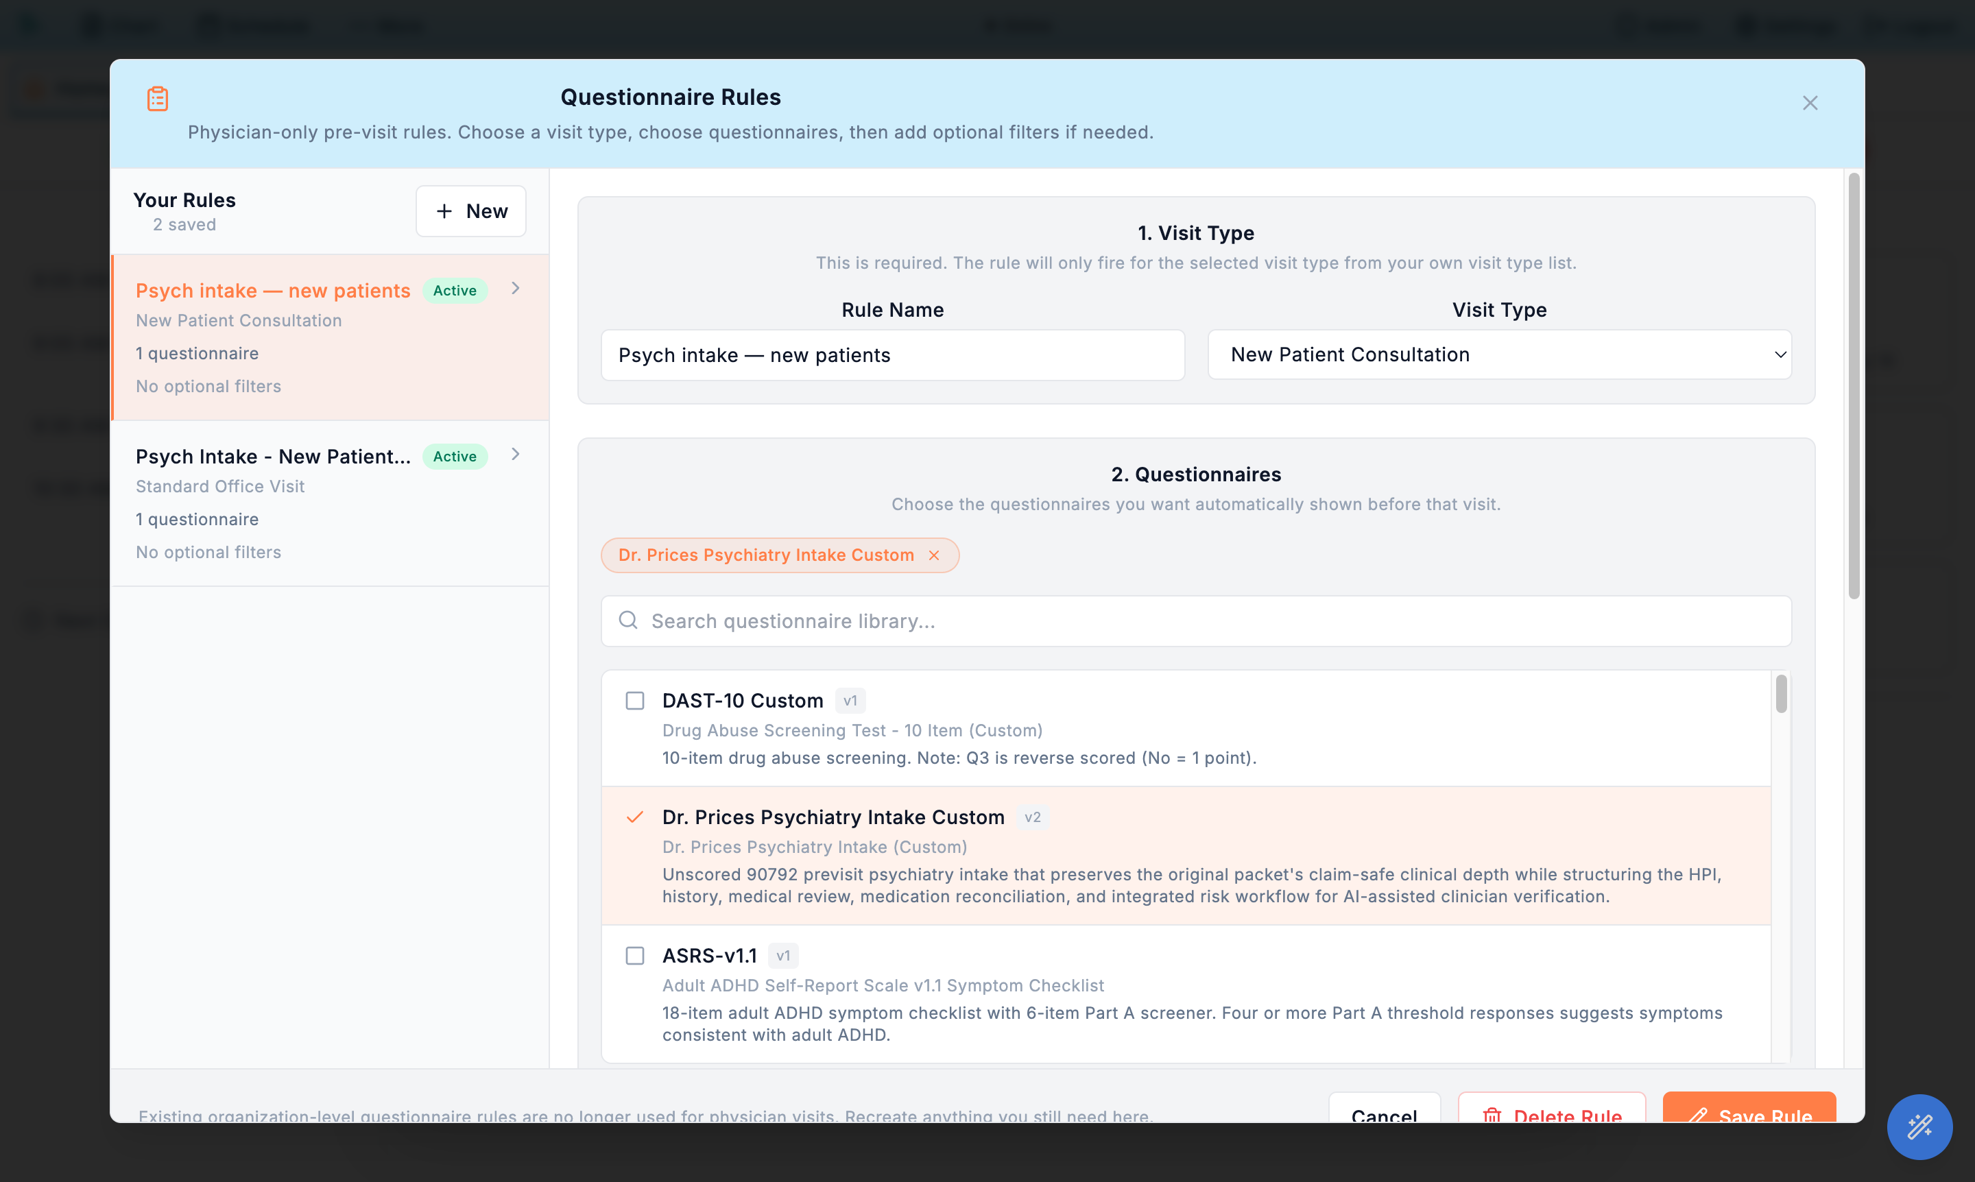Expand chevron for New Patient Consultation rule
This screenshot has width=1975, height=1182.
point(516,289)
